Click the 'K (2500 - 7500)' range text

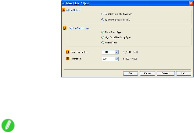pos(130,52)
